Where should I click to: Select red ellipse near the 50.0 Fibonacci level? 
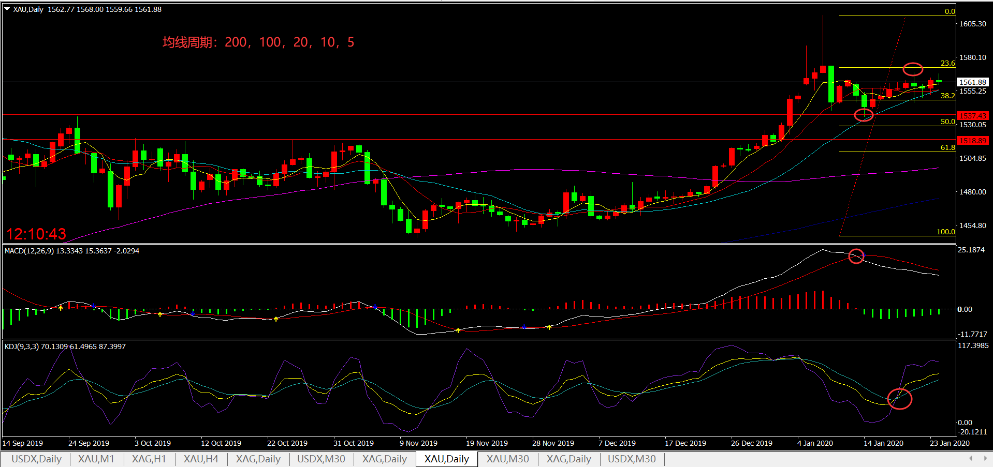pyautogui.click(x=864, y=115)
